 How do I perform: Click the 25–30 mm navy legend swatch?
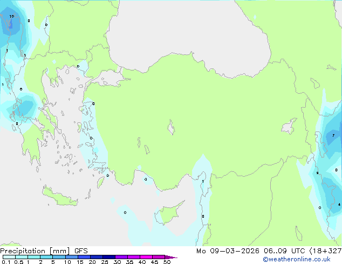pyautogui.click(x=109, y=257)
